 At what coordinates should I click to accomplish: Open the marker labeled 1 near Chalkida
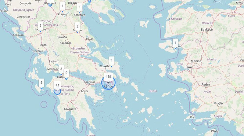point(112,61)
